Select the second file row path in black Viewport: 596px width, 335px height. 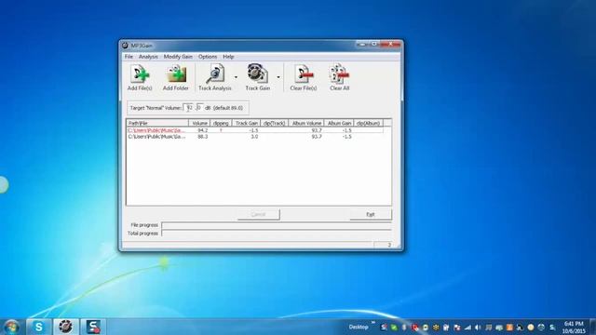point(156,137)
